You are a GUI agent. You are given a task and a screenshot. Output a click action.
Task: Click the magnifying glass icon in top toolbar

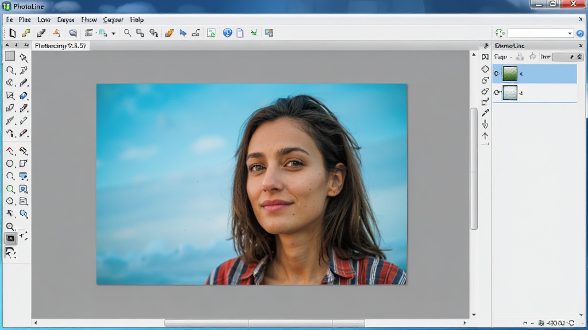pos(127,33)
